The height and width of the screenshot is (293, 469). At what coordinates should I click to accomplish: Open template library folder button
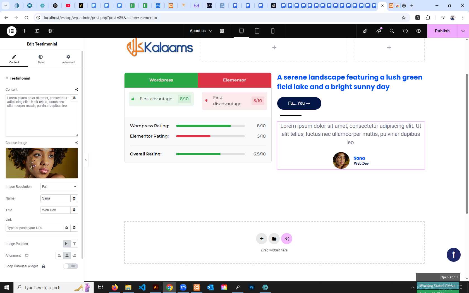[274, 239]
